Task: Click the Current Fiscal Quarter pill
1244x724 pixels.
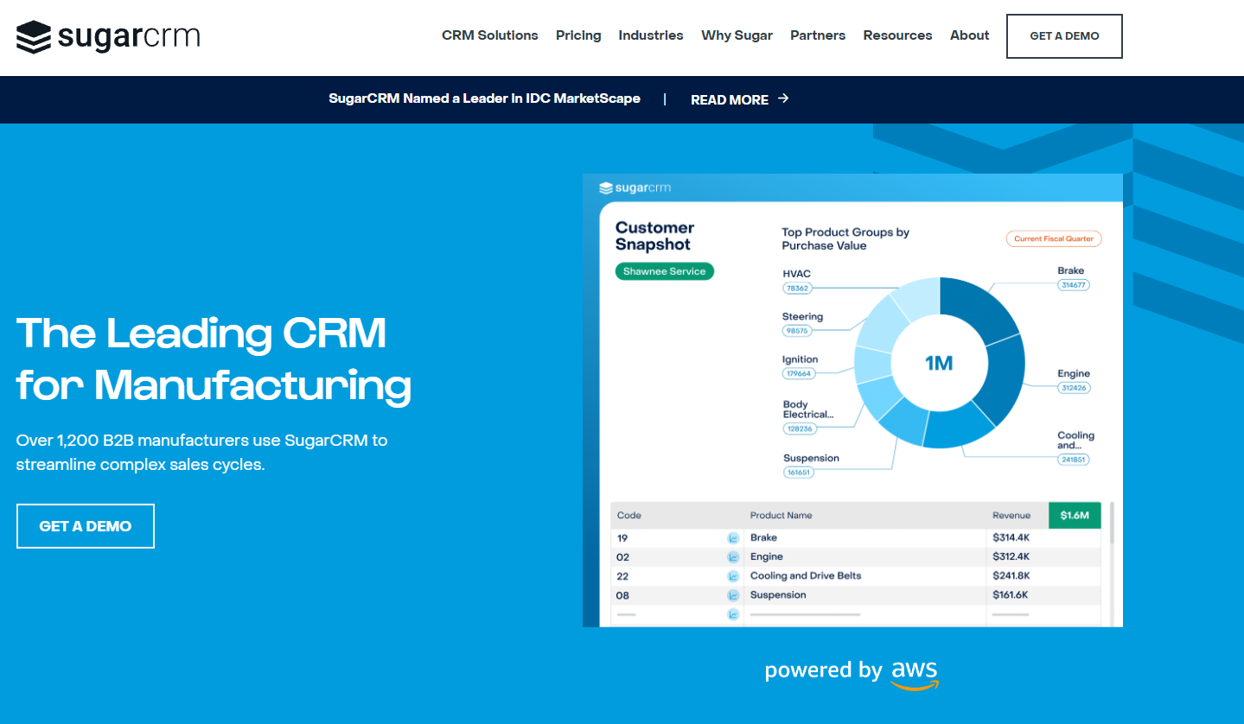Action: [x=1053, y=238]
